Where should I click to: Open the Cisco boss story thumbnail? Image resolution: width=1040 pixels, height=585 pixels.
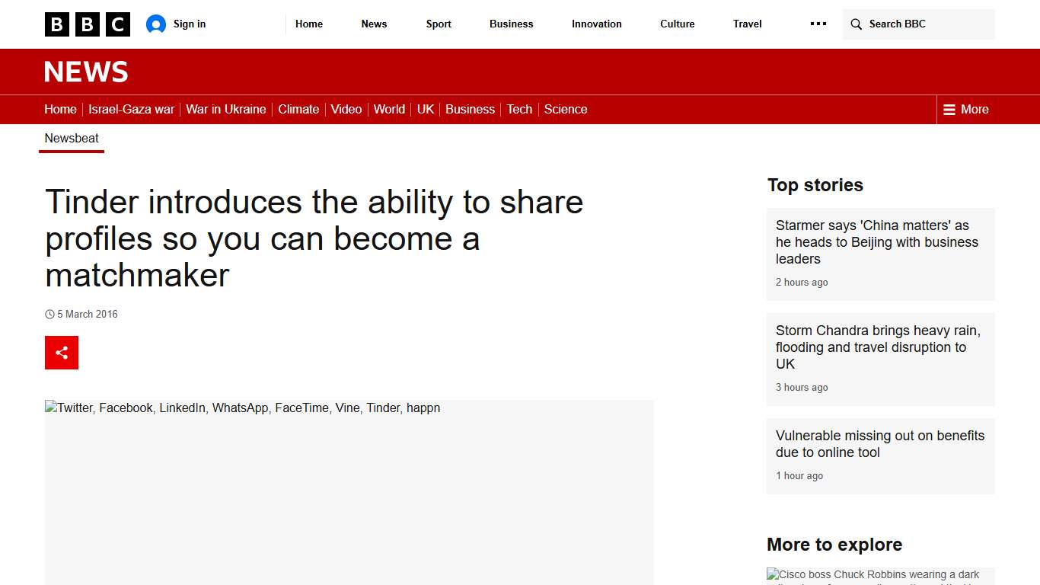(873, 577)
